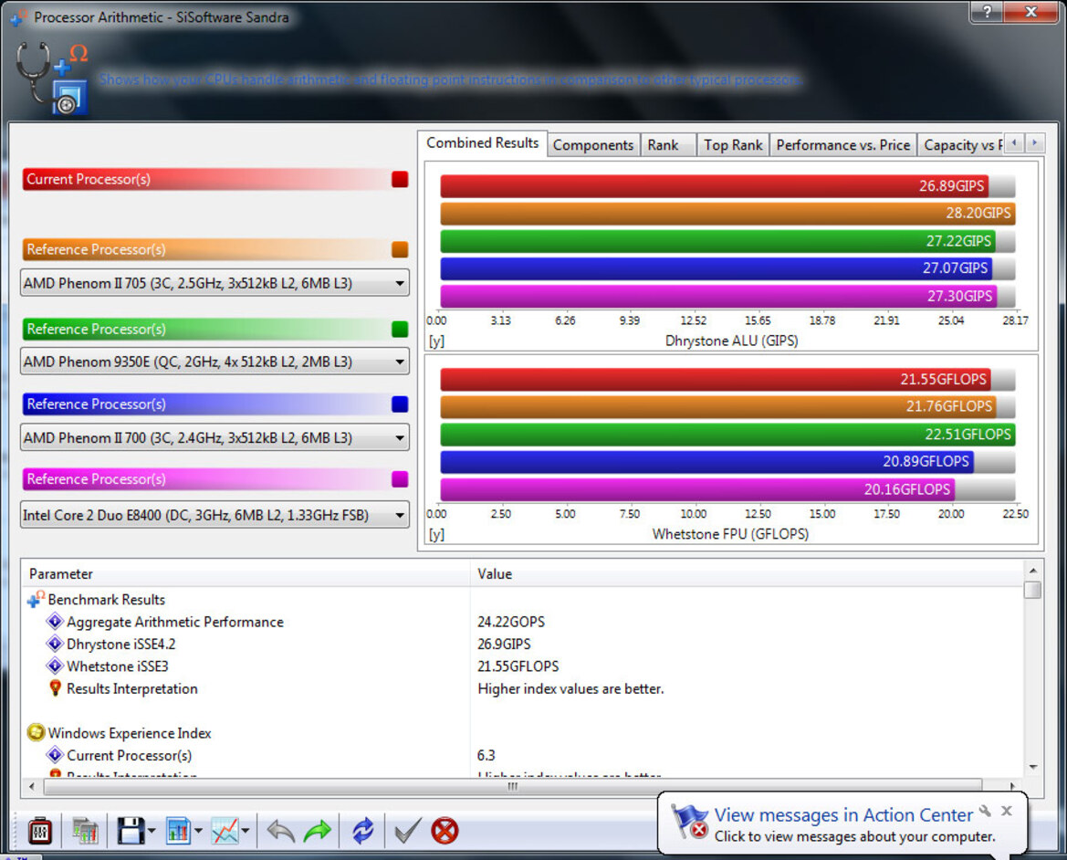The image size is (1067, 860).
Task: Select the Windows Experience Index group row
Action: pyautogui.click(x=523, y=733)
